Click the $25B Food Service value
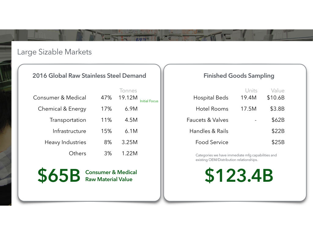313x235 pixels. pos(278,142)
